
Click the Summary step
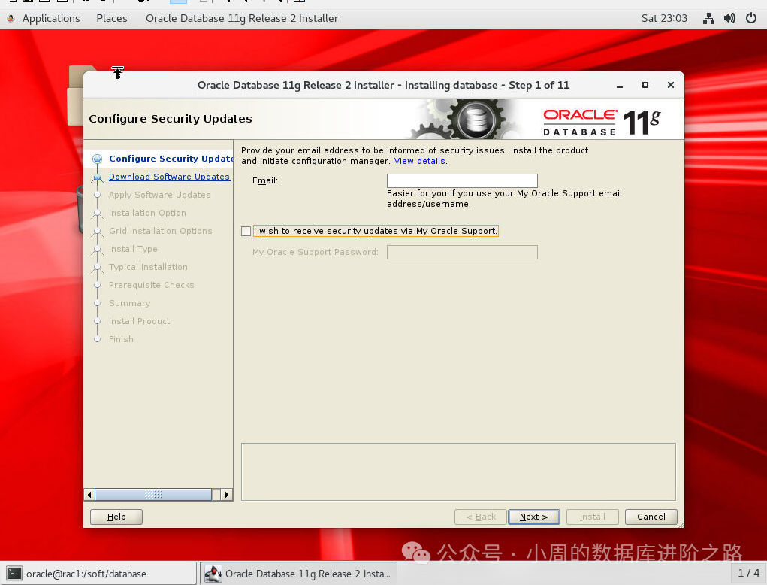(x=130, y=303)
